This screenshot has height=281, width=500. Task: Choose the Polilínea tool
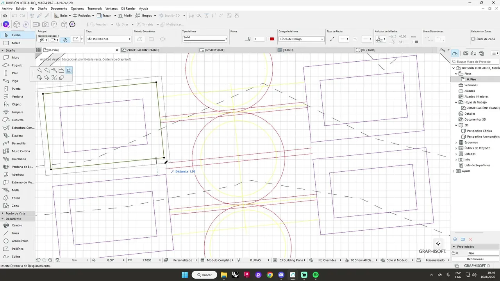click(x=18, y=249)
